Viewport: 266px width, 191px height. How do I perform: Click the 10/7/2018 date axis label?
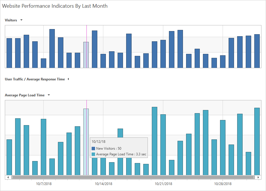point(44,184)
